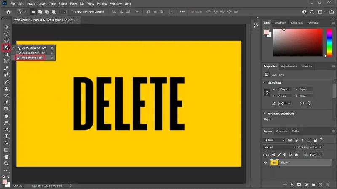
Task: Toggle the width-height link constraint
Action: click(266, 92)
